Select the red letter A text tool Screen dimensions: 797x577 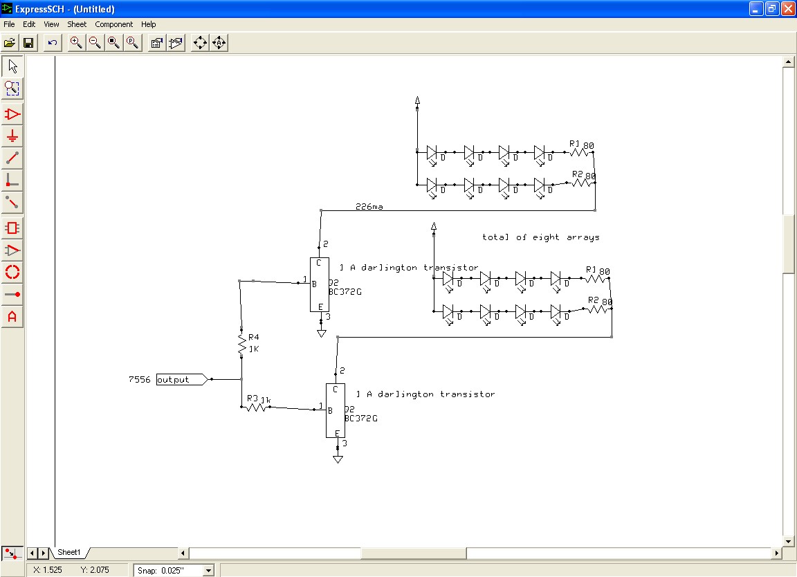pos(12,317)
